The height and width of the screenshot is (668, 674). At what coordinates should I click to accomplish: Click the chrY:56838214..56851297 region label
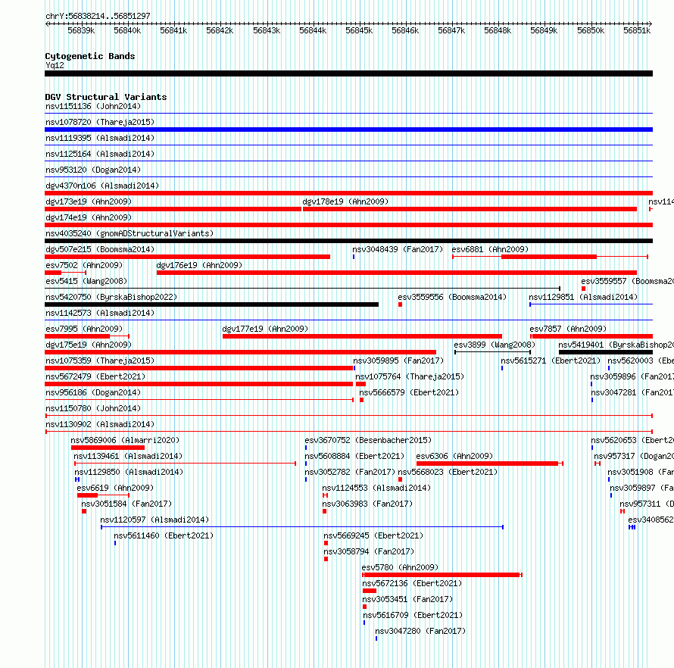click(98, 16)
